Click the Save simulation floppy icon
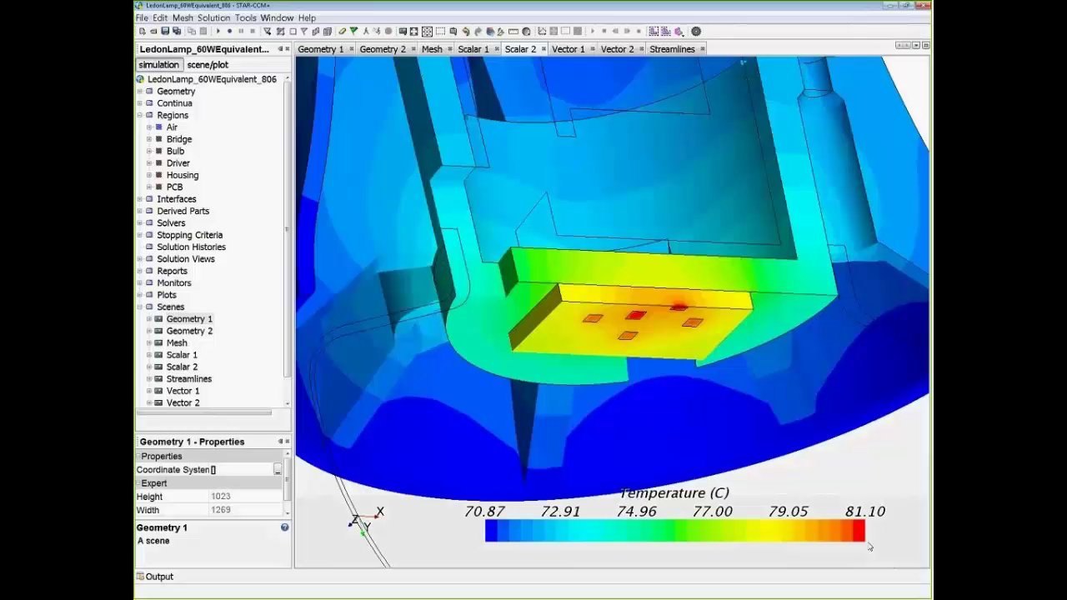Viewport: 1067px width, 600px height. tap(165, 32)
